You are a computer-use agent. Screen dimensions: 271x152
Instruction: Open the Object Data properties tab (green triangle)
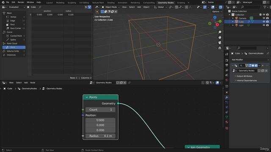227,117
